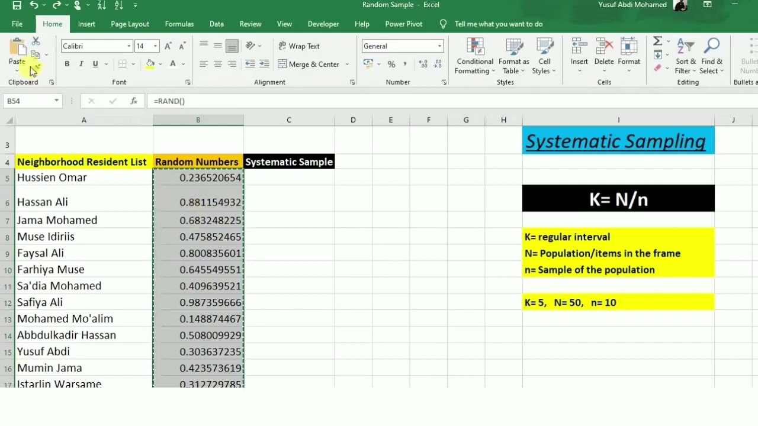Screen dimensions: 758x426
Task: Toggle Italic formatting
Action: click(81, 64)
